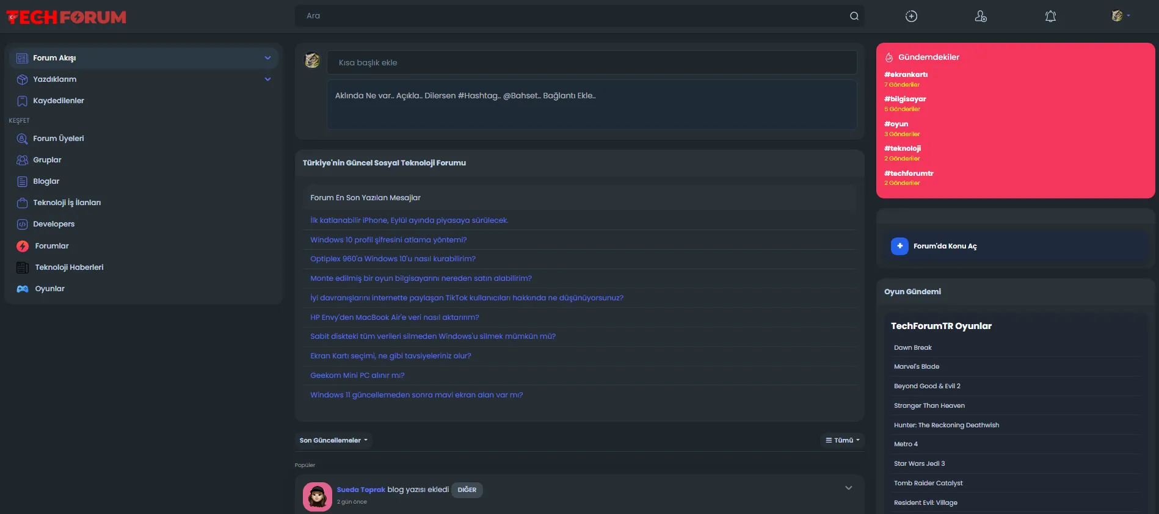This screenshot has width=1159, height=514.
Task: Expand the Forum Akışı chevron
Action: point(267,58)
